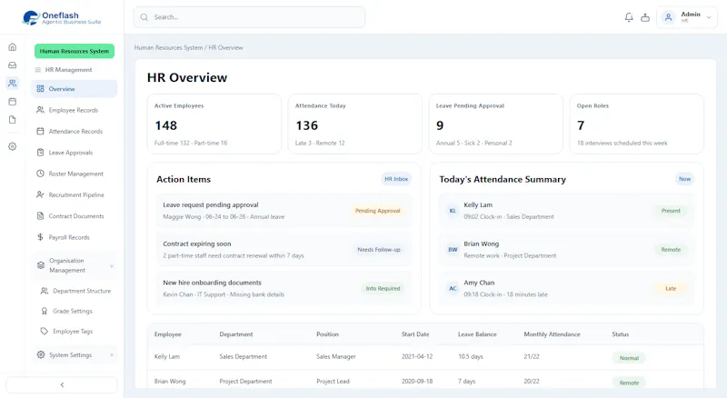Open the home icon in left rail
727x398 pixels.
click(x=13, y=47)
